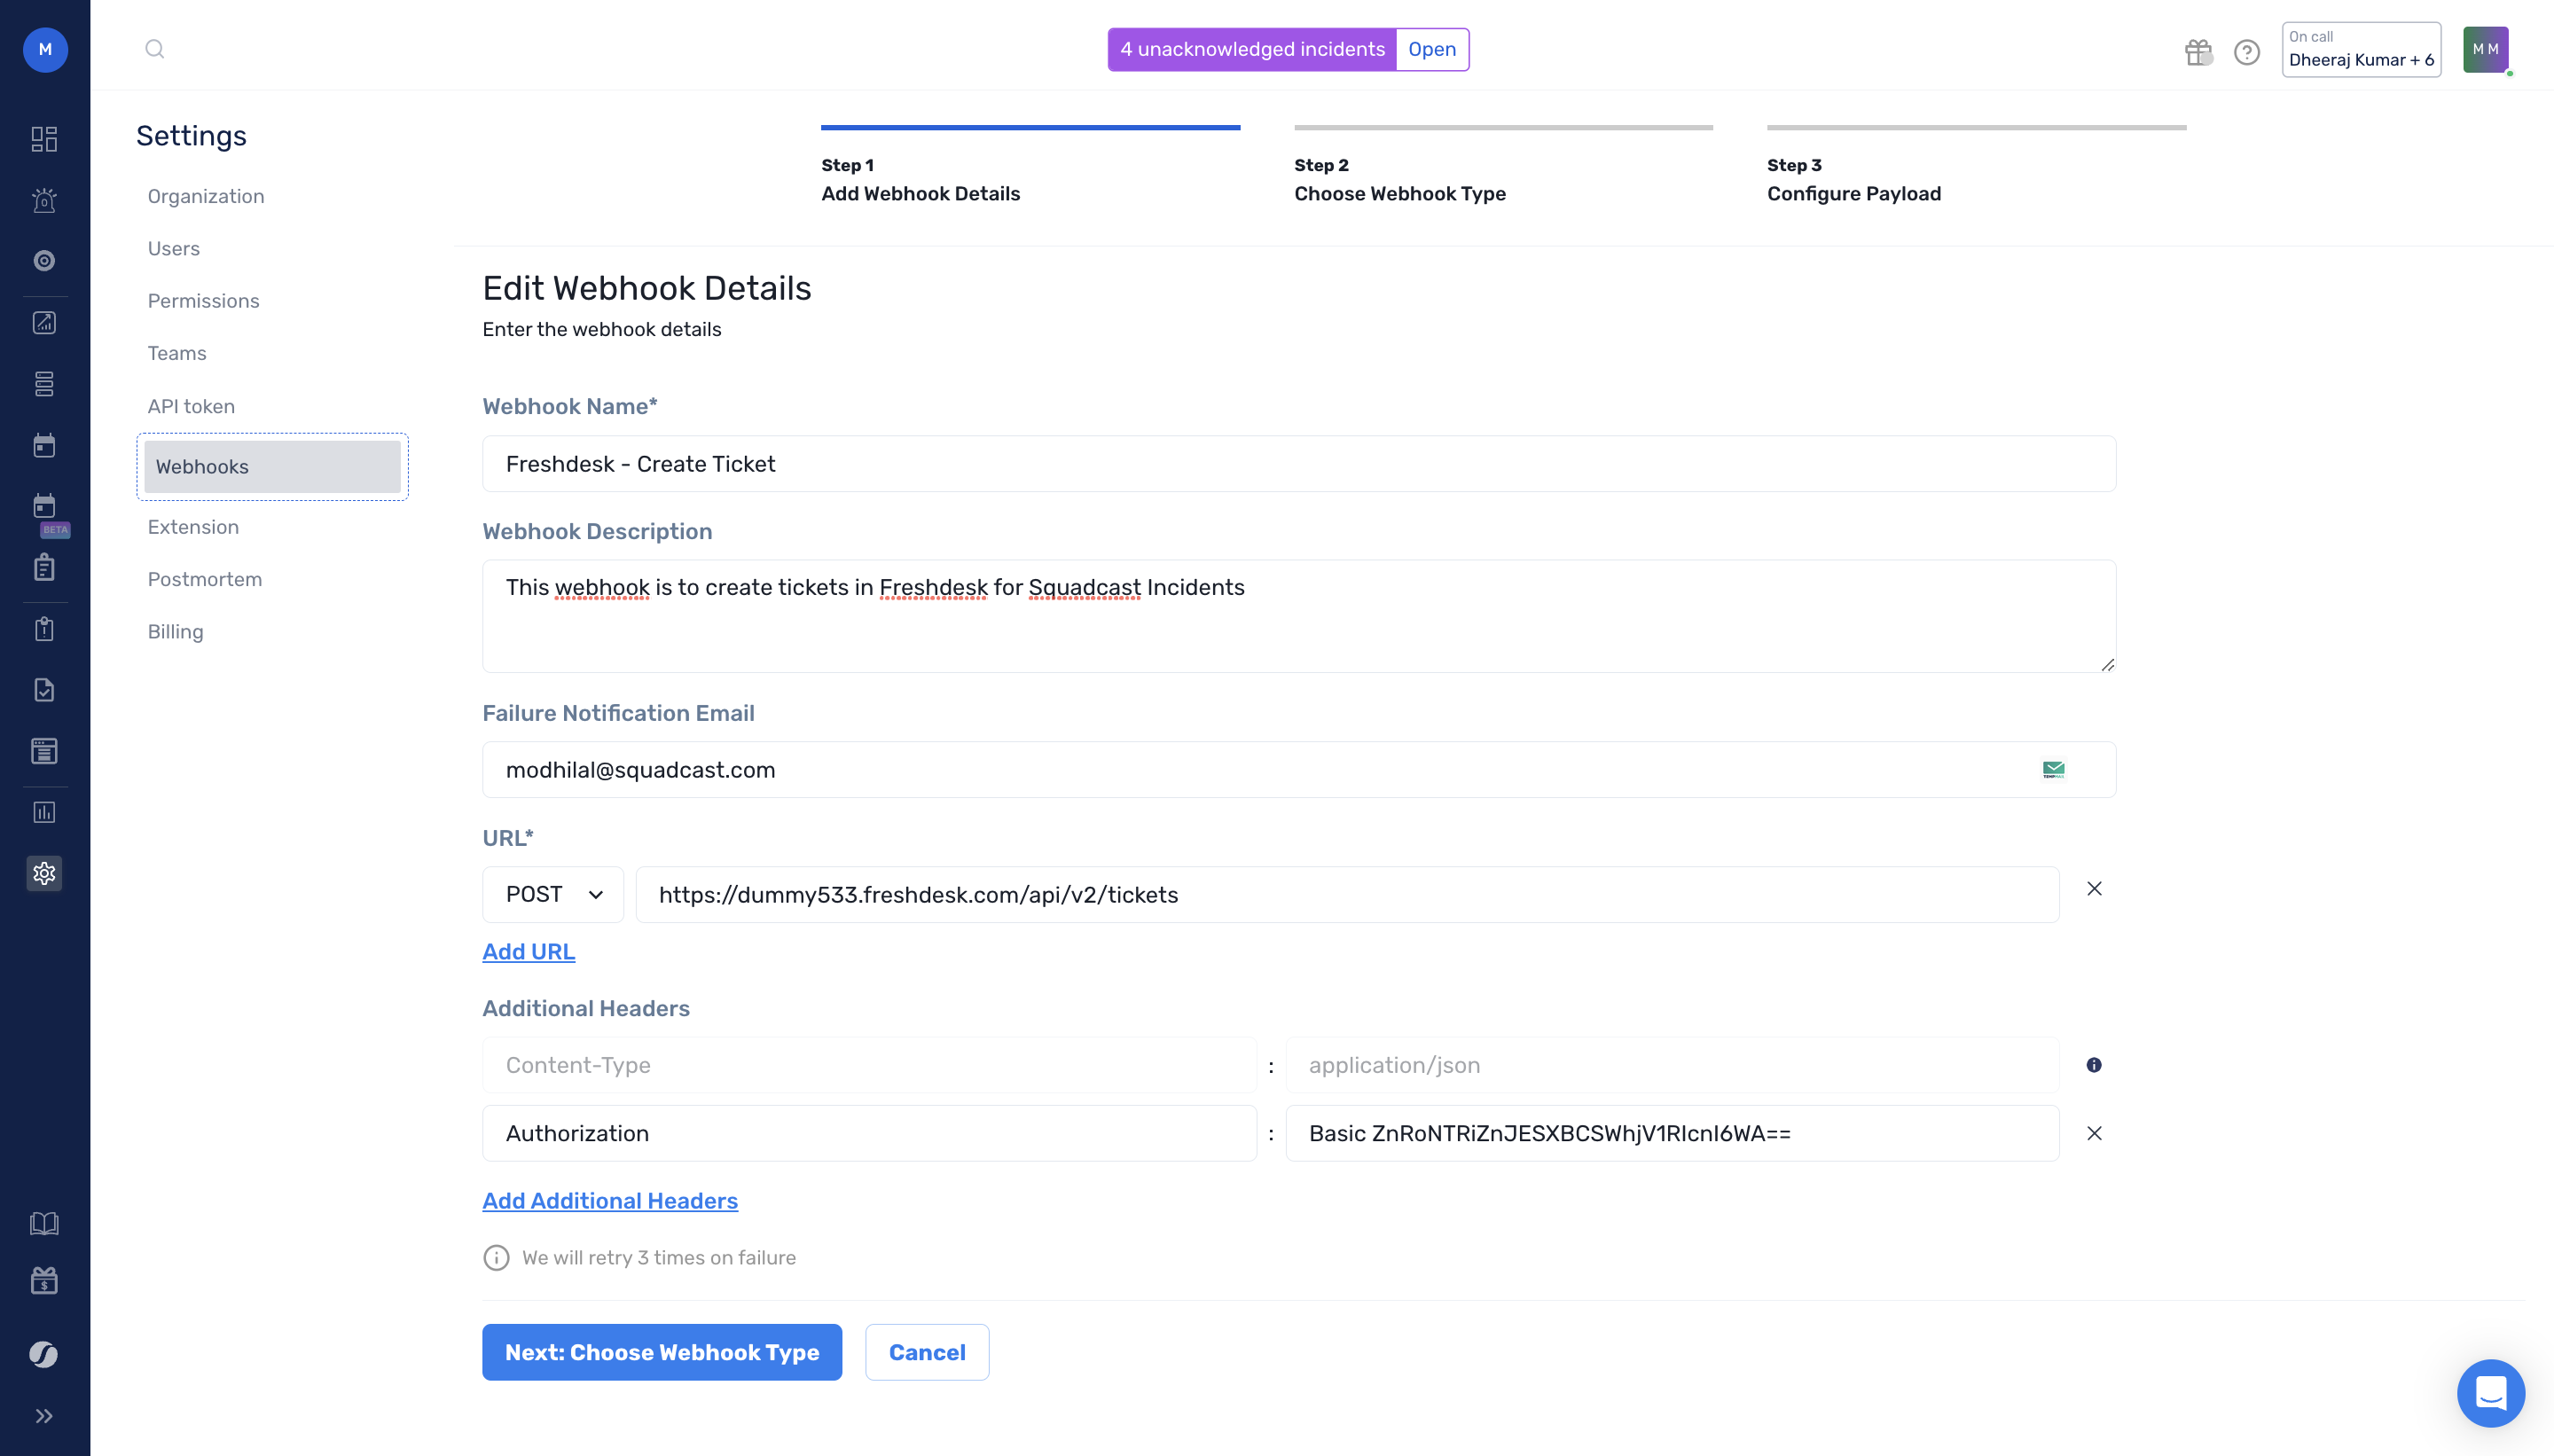
Task: Open the incidents siren icon in sidebar
Action: 44,200
